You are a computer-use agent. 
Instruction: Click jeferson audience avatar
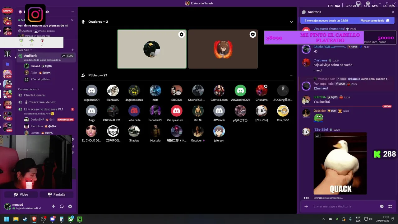[x=219, y=131]
